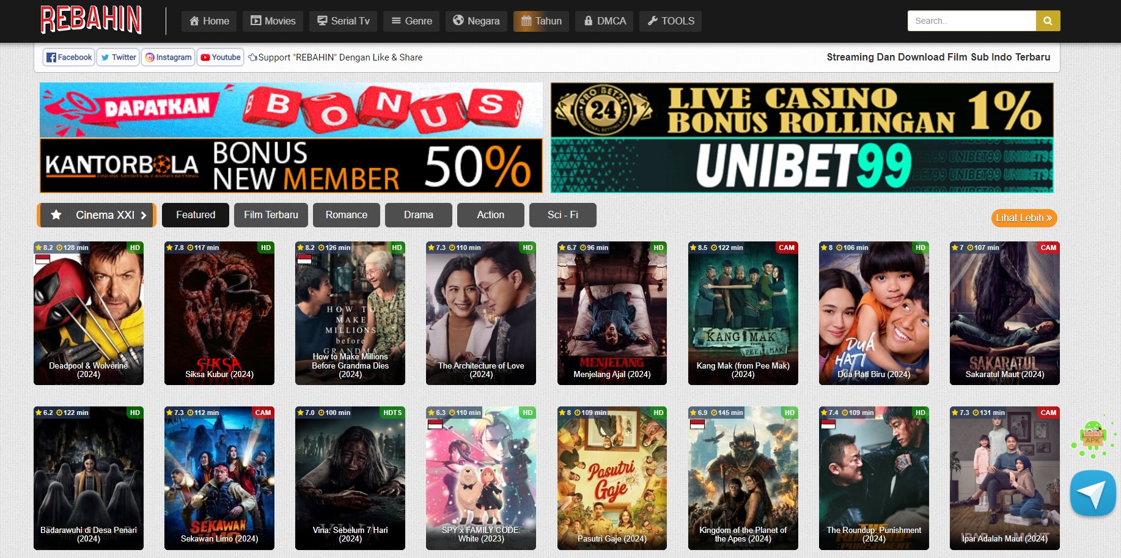The height and width of the screenshot is (558, 1121).
Task: Click Indonesian flag on The Roundup: Punishment
Action: point(828,424)
